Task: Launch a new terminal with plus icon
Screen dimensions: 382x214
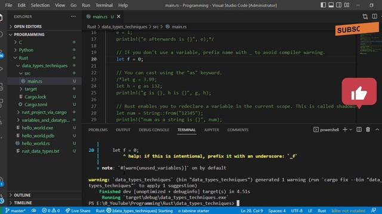Action: 345,130
